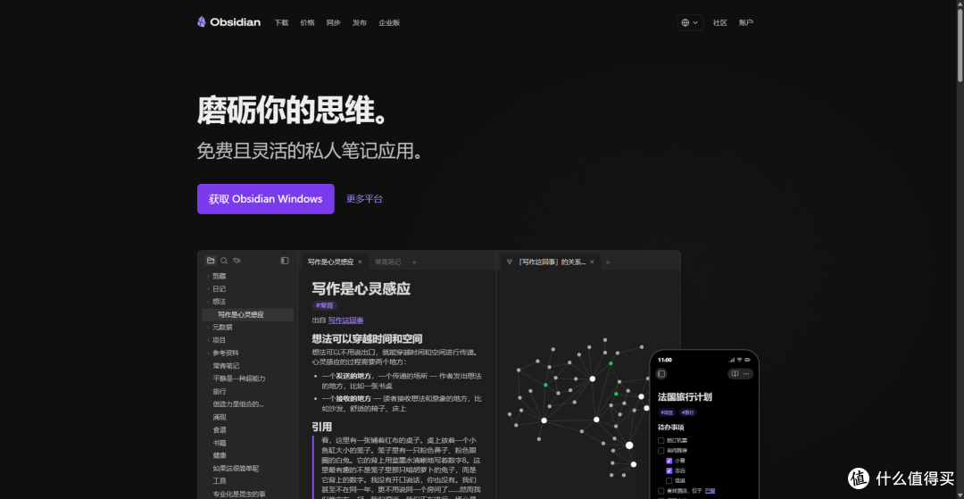The height and width of the screenshot is (499, 964).
Task: Click the 想法可以穿越时间和空间 heading
Action: (367, 338)
